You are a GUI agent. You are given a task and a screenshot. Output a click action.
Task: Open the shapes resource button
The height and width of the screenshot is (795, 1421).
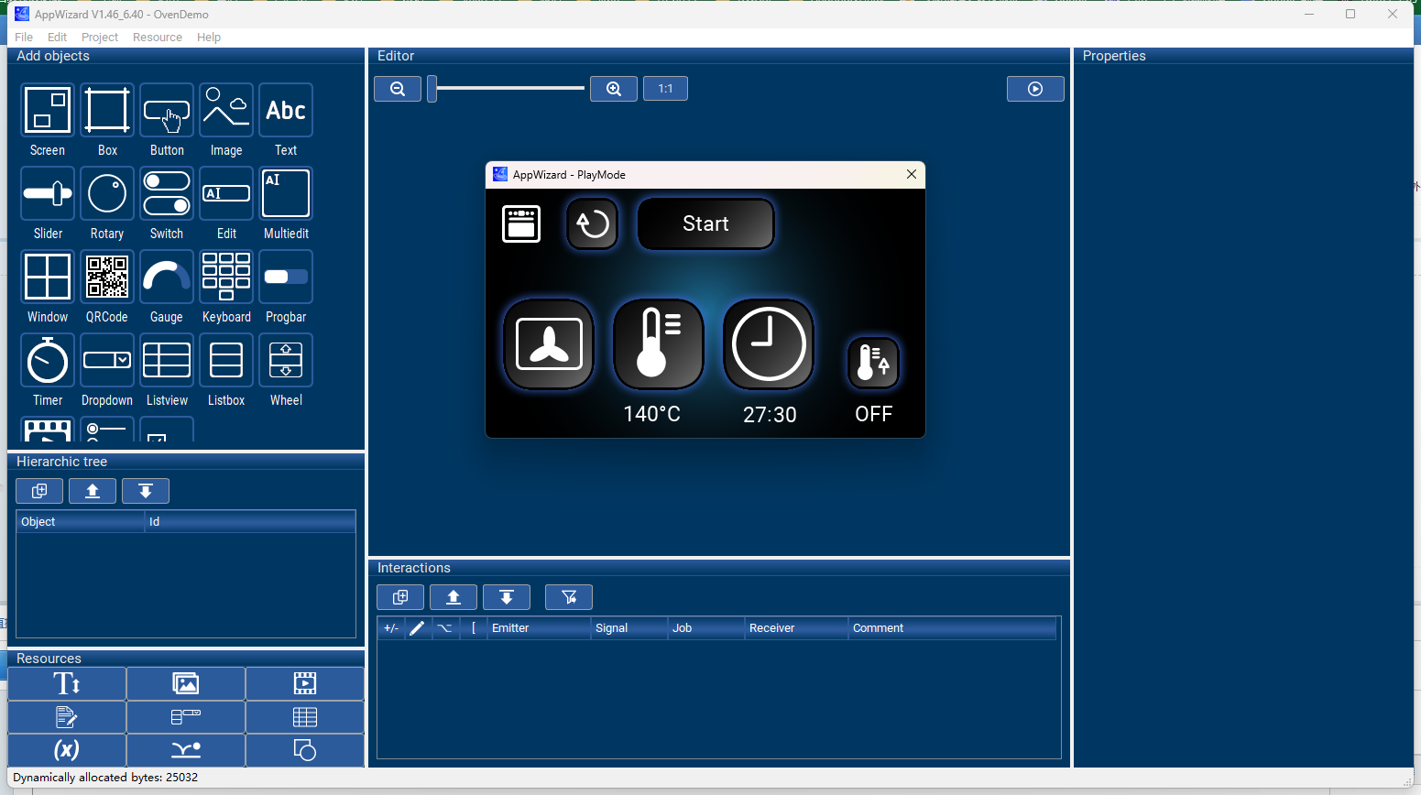[305, 750]
